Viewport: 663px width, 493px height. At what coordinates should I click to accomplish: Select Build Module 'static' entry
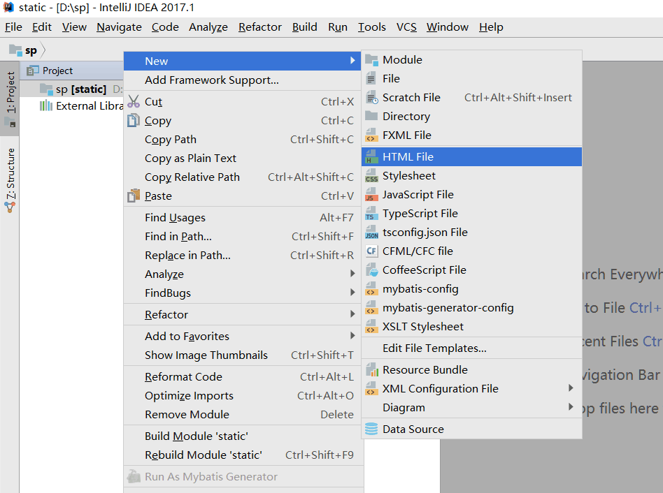pyautogui.click(x=243, y=436)
